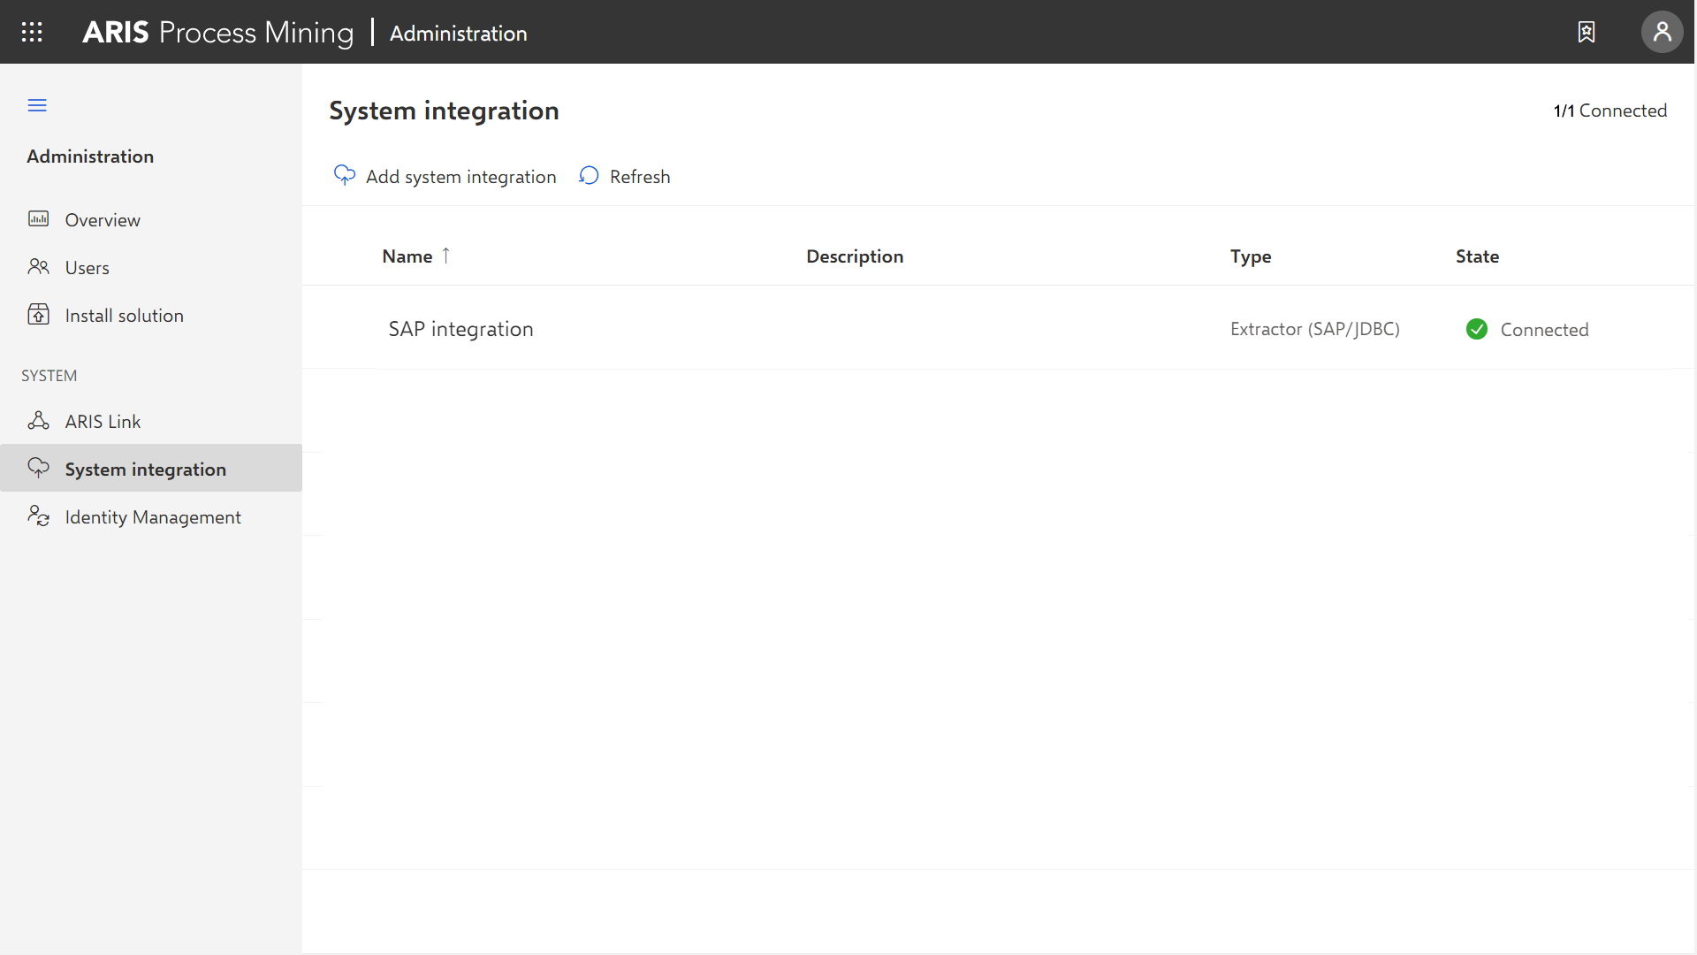The image size is (1697, 955).
Task: Click the 1/1 Connected status summary
Action: pos(1609,111)
